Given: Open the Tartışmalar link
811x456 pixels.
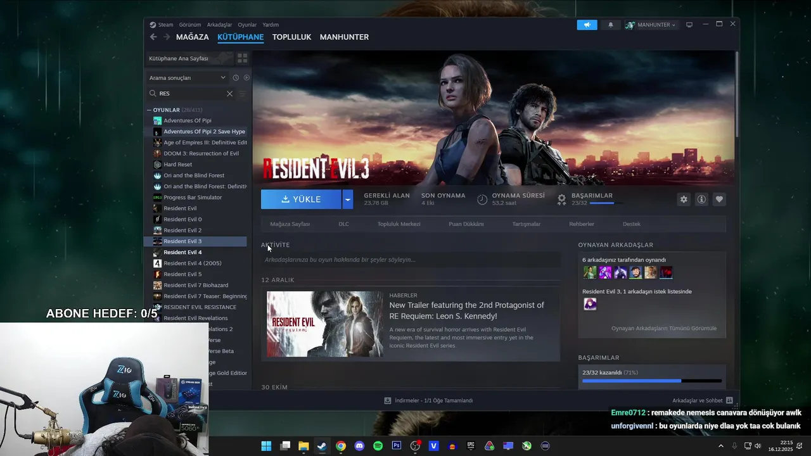Looking at the screenshot, I should [x=527, y=224].
